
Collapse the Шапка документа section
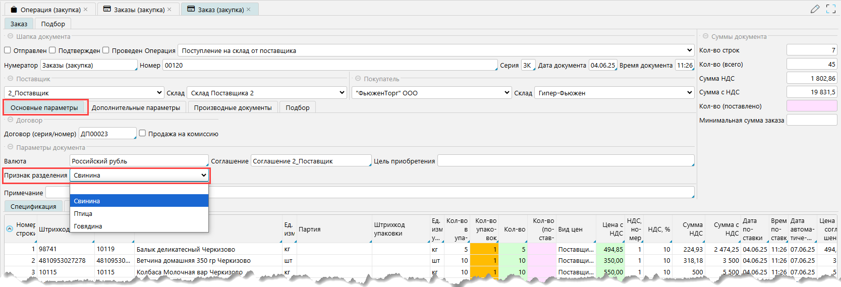click(10, 36)
